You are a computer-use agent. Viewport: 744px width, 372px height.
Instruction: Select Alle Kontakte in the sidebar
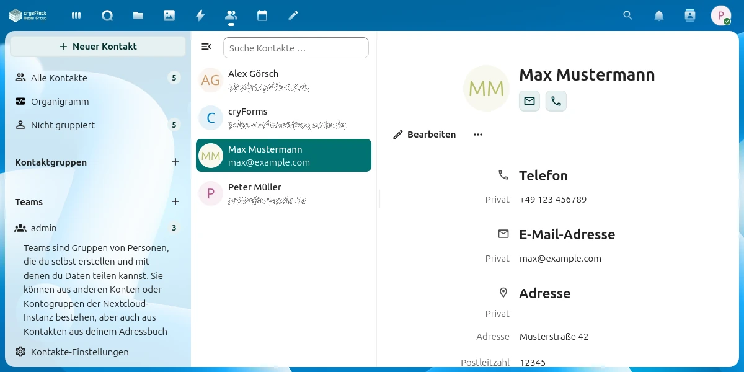(59, 78)
